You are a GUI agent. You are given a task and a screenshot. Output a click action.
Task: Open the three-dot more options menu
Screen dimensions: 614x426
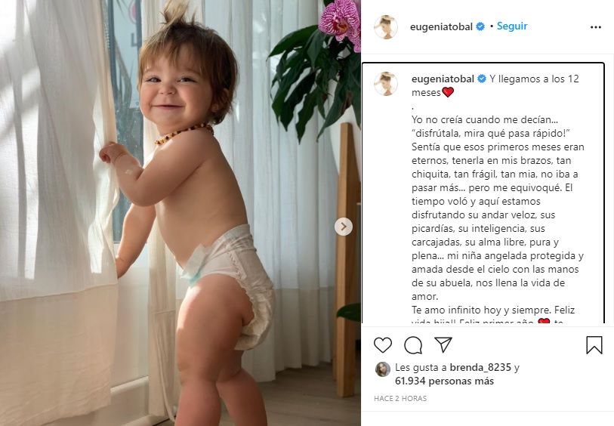point(596,27)
